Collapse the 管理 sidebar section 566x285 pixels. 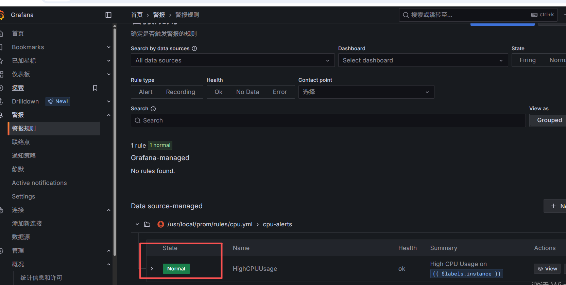(x=109, y=251)
